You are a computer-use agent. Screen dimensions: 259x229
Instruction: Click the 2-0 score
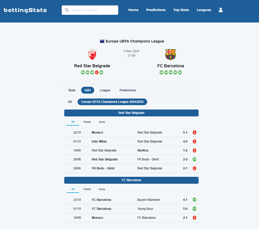point(185,159)
